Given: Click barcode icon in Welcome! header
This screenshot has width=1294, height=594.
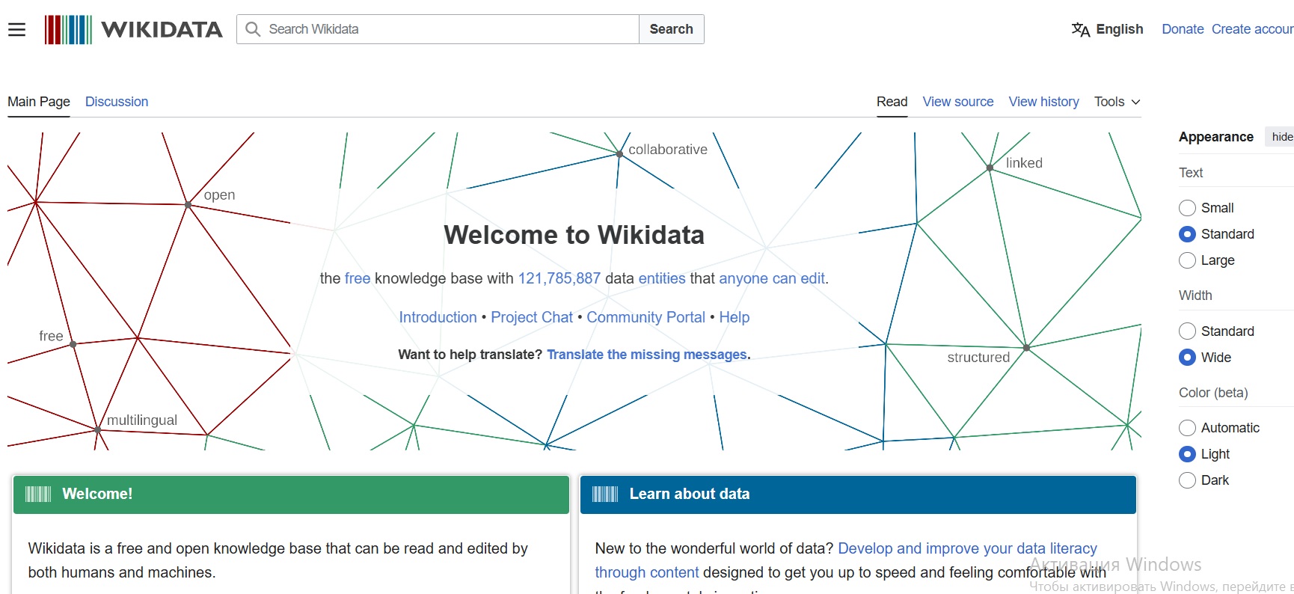Looking at the screenshot, I should 38,494.
